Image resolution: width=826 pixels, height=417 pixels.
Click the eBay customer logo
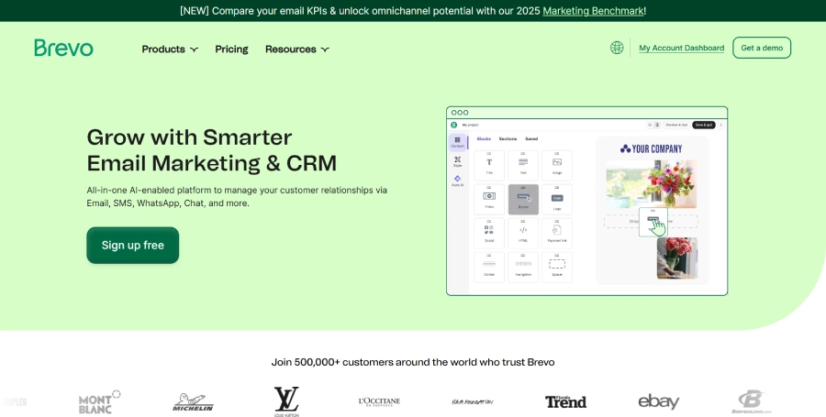point(658,401)
